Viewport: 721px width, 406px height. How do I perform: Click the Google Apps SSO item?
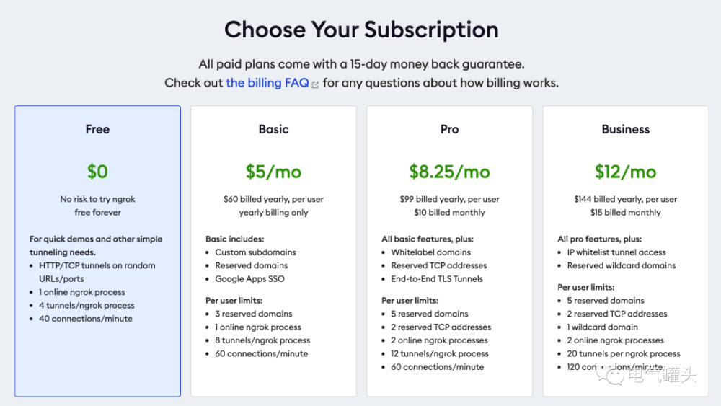coord(249,278)
